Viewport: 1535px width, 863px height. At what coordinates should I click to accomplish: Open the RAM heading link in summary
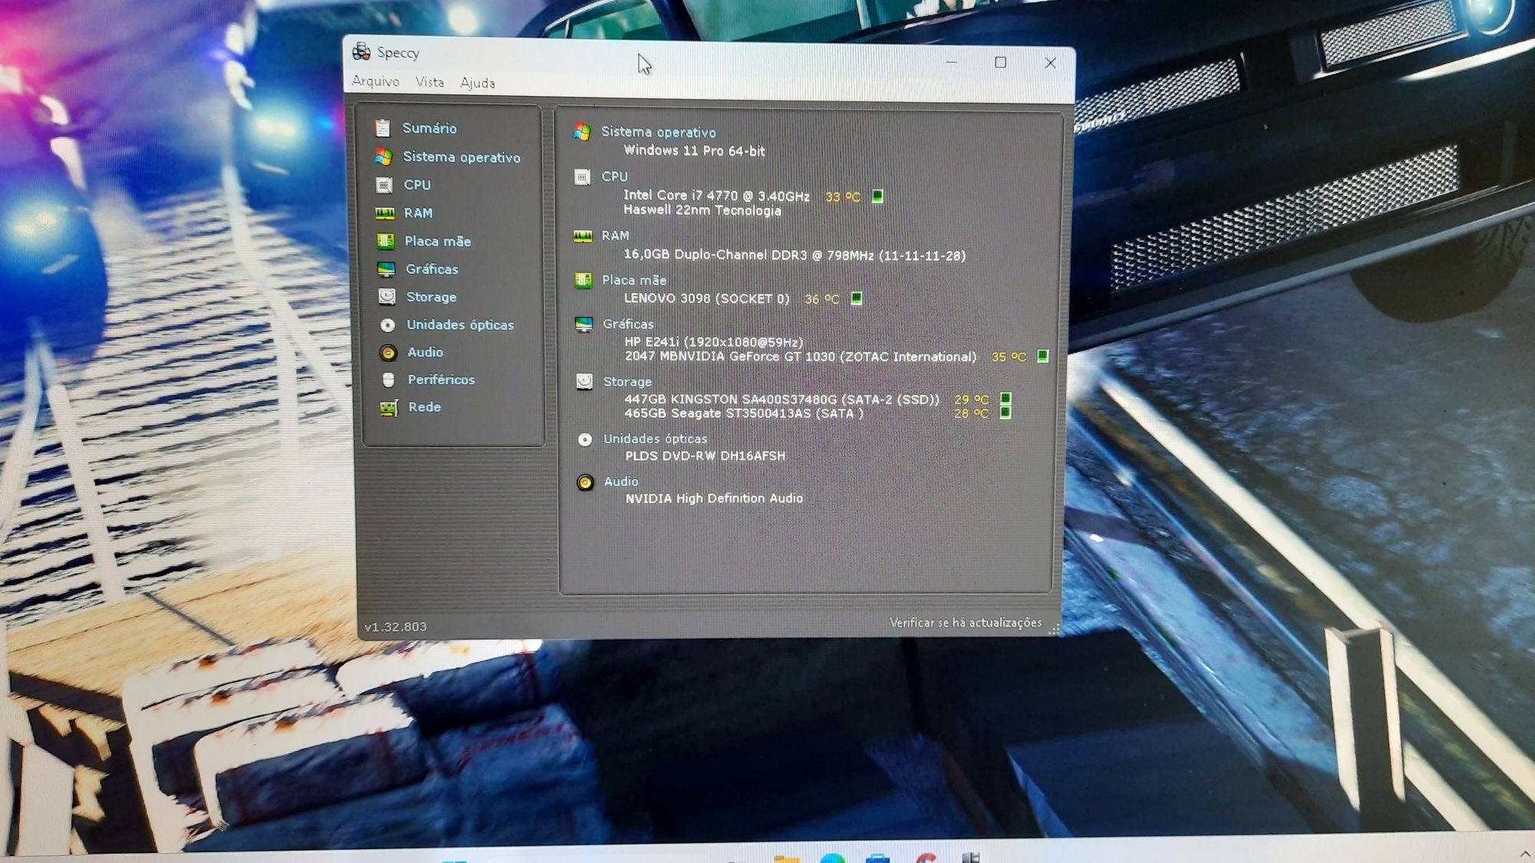coord(615,236)
